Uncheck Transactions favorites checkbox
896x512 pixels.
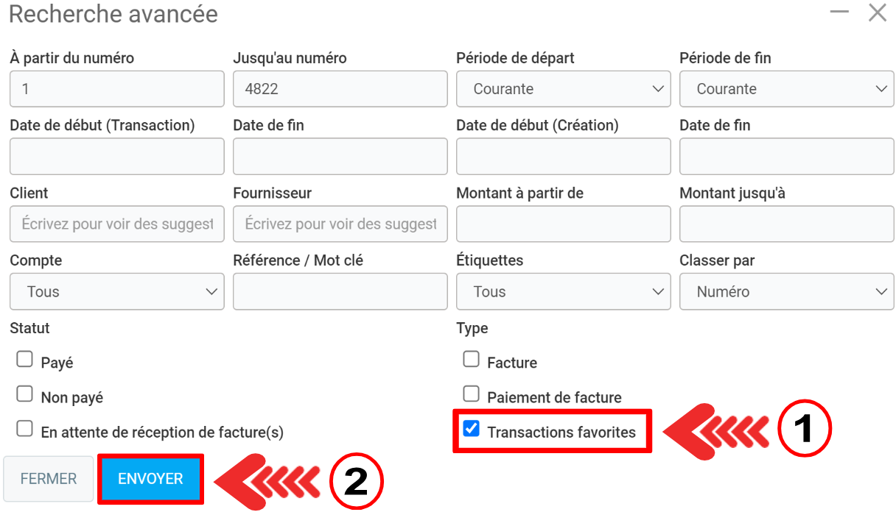point(471,428)
